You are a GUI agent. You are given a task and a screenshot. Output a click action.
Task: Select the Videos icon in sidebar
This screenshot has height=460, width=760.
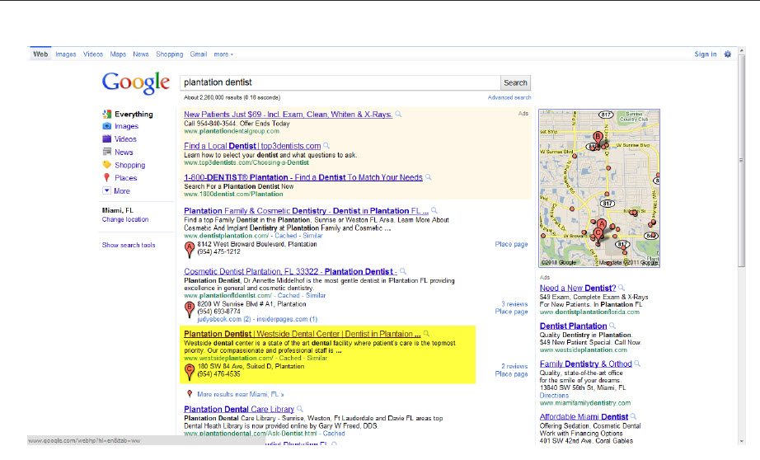[107, 139]
